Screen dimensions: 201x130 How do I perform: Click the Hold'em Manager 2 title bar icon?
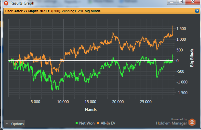6,3
